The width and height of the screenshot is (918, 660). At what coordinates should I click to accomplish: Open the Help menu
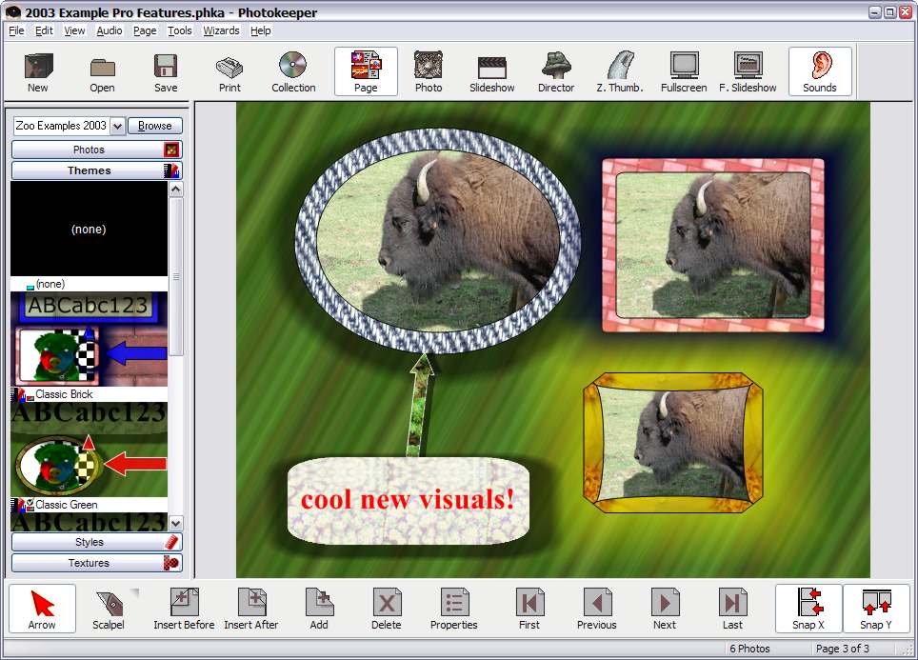point(261,30)
